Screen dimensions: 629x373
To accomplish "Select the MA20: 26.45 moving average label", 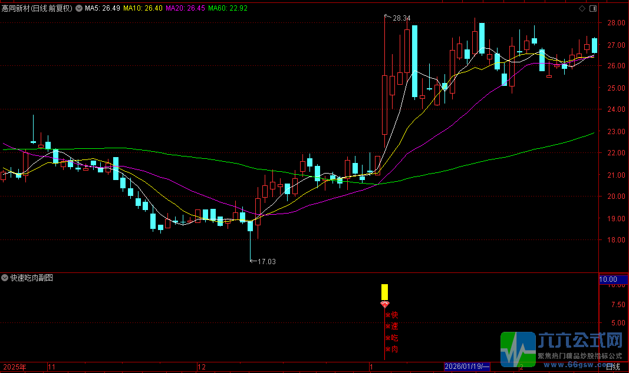I will [185, 8].
